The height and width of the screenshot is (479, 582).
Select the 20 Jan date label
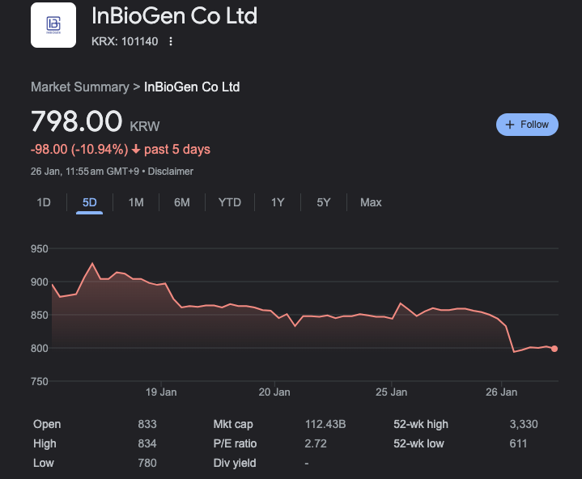[x=274, y=392]
